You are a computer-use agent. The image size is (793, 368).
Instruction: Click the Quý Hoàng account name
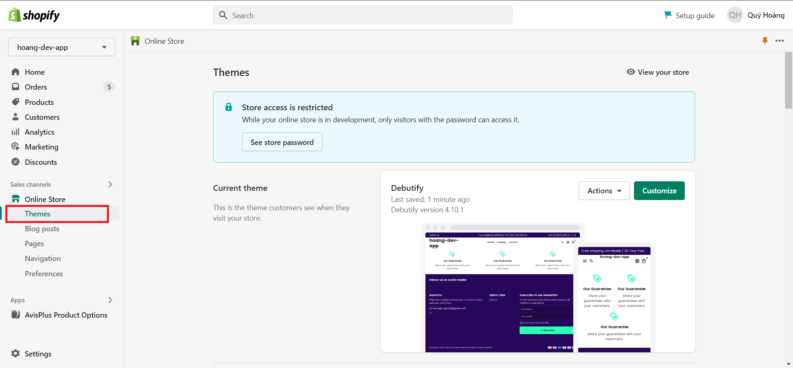tap(766, 15)
